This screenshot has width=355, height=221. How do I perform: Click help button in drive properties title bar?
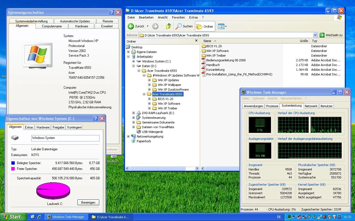point(95,119)
